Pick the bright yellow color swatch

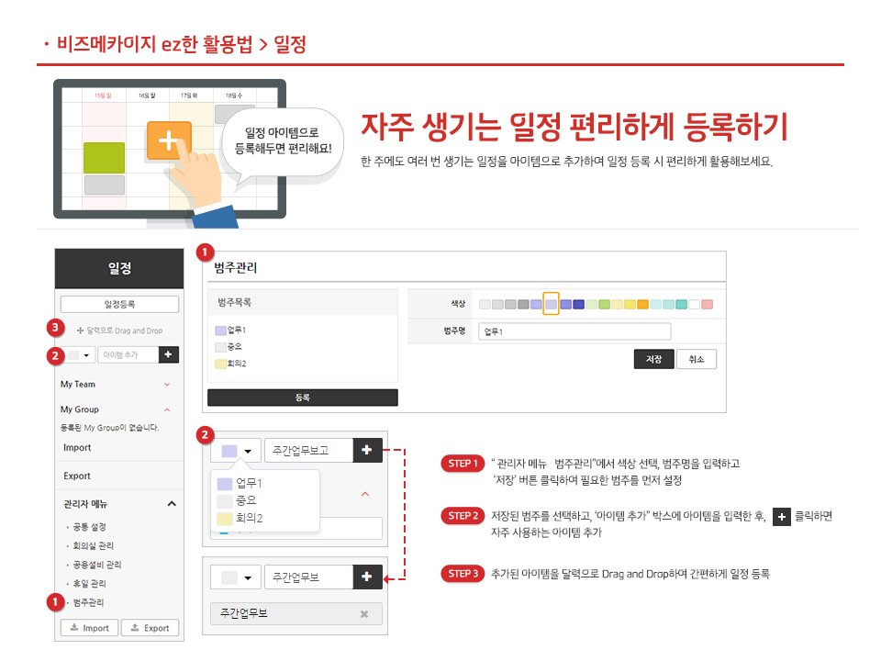[630, 304]
